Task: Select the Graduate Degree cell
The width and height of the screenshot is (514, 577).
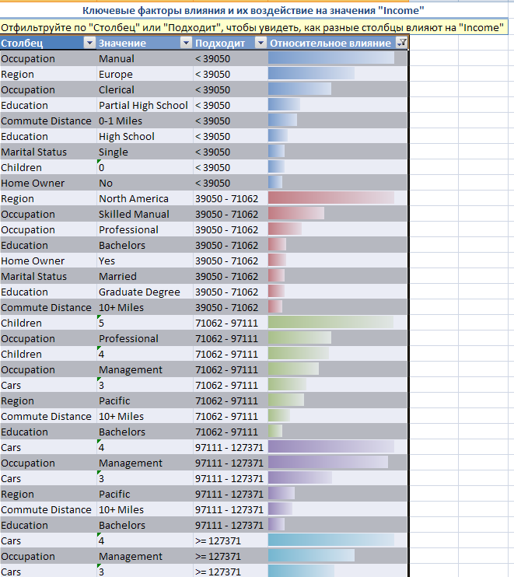Action: click(x=145, y=292)
